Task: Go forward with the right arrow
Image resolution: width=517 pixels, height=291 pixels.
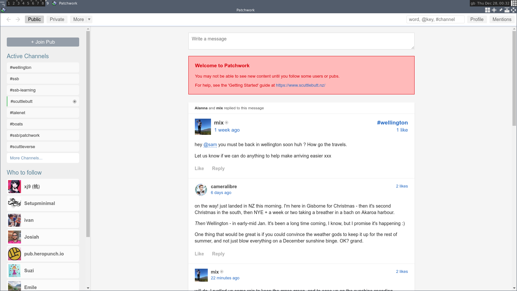Action: pyautogui.click(x=18, y=19)
